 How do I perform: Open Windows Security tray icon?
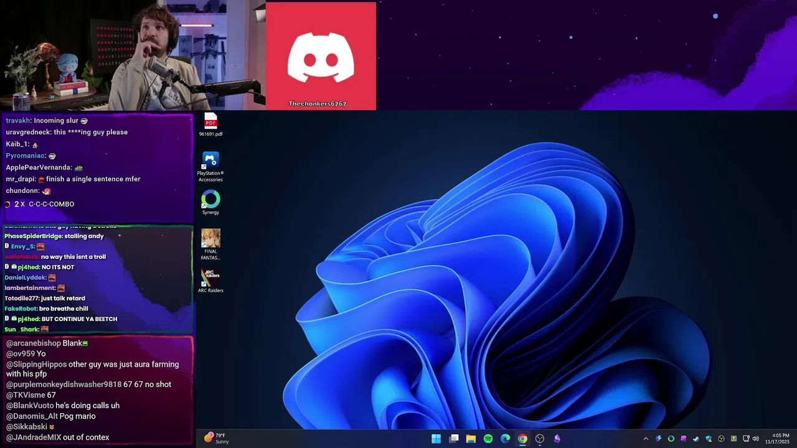click(709, 439)
